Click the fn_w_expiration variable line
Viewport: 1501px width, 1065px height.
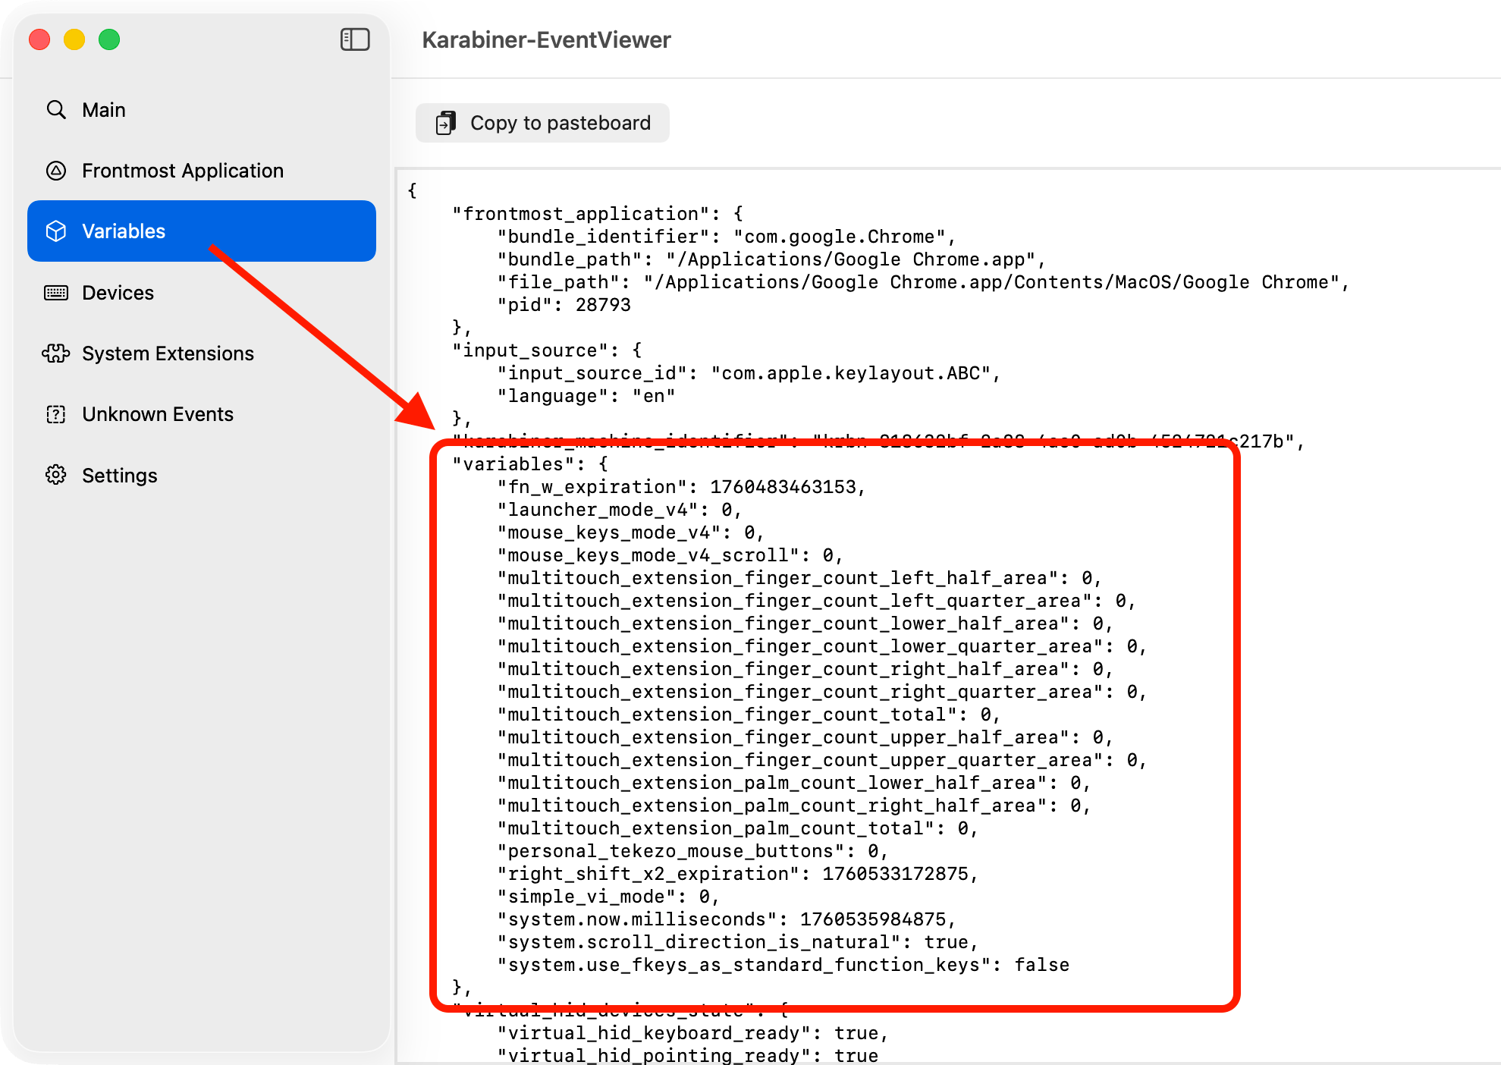681,486
